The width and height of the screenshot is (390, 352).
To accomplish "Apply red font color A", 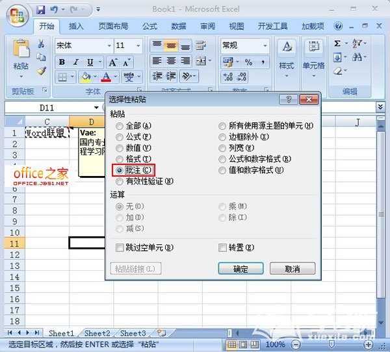I will click(x=106, y=77).
